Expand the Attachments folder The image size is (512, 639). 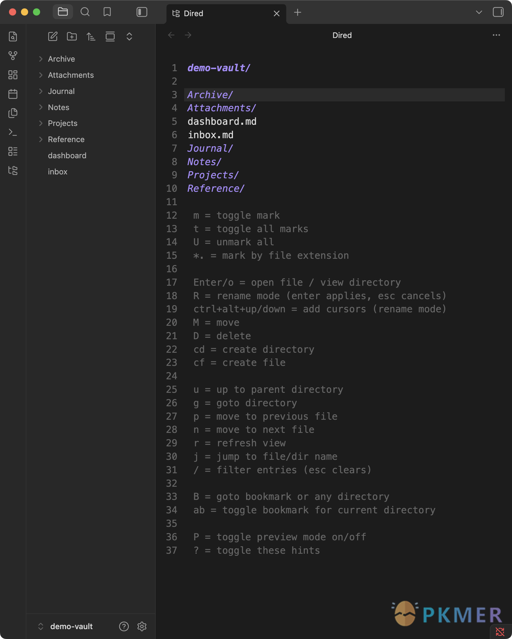tap(41, 75)
